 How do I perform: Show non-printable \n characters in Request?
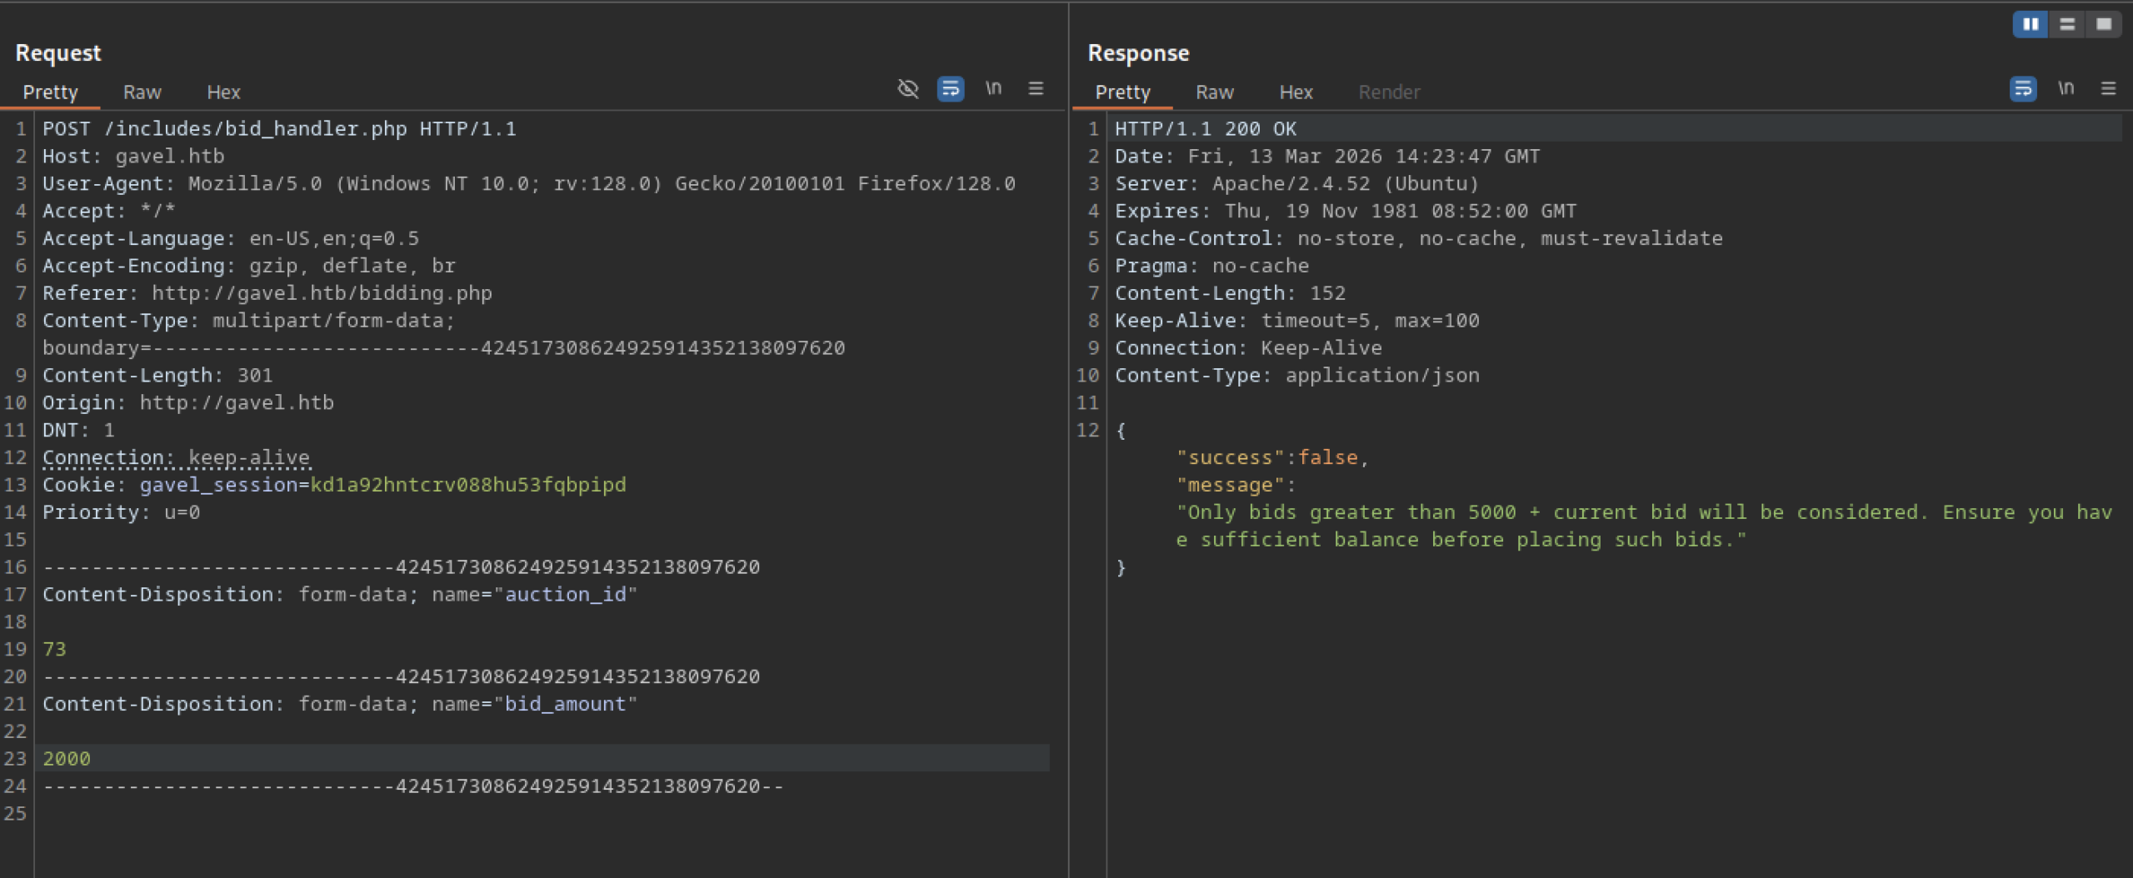pos(993,88)
